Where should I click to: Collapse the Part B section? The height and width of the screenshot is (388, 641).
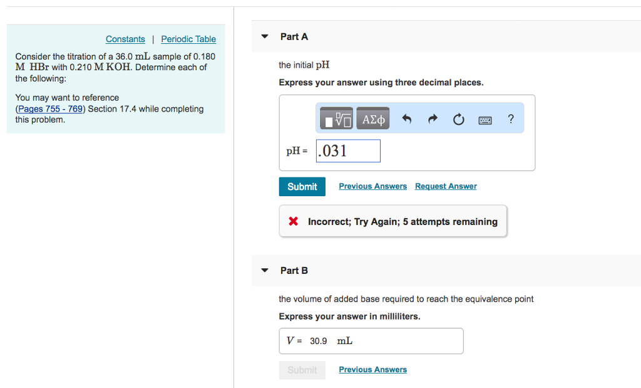coord(265,270)
